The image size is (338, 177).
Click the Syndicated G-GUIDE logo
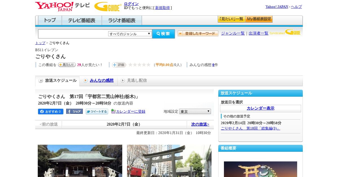[x=285, y=32]
